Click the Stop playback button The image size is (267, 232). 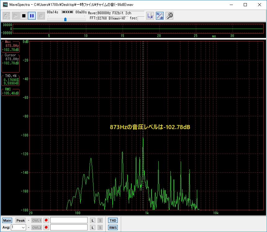[x=24, y=16]
